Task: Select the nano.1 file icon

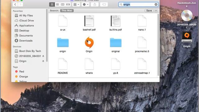Action: [x=142, y=21]
